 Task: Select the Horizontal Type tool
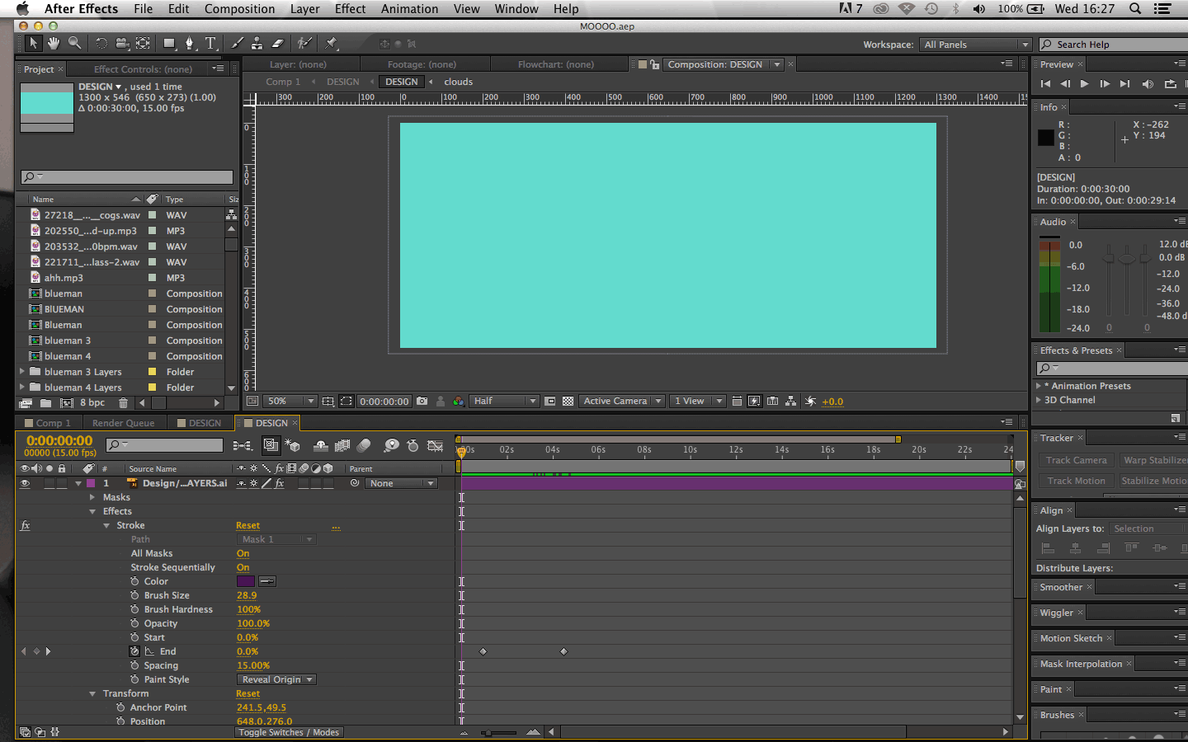[x=210, y=43]
